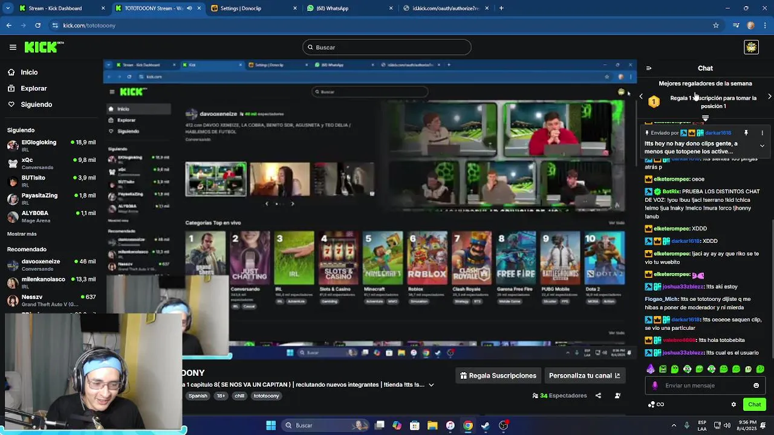This screenshot has height=435, width=774.
Task: Open Chrome profile avatar
Action: [x=751, y=25]
